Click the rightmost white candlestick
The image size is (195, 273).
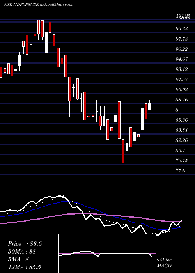(x=149, y=105)
